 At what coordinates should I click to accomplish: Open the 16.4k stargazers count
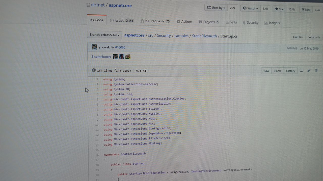pyautogui.click(x=291, y=9)
